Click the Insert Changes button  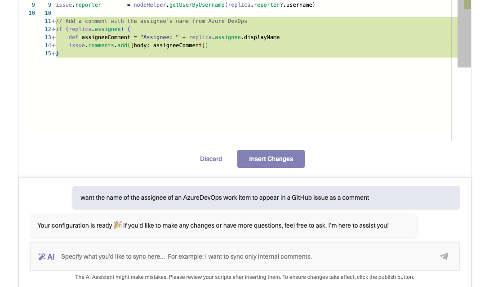click(x=271, y=159)
